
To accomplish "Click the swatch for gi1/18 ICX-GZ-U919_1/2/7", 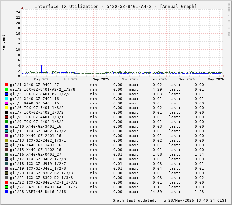I will coord(6,164).
